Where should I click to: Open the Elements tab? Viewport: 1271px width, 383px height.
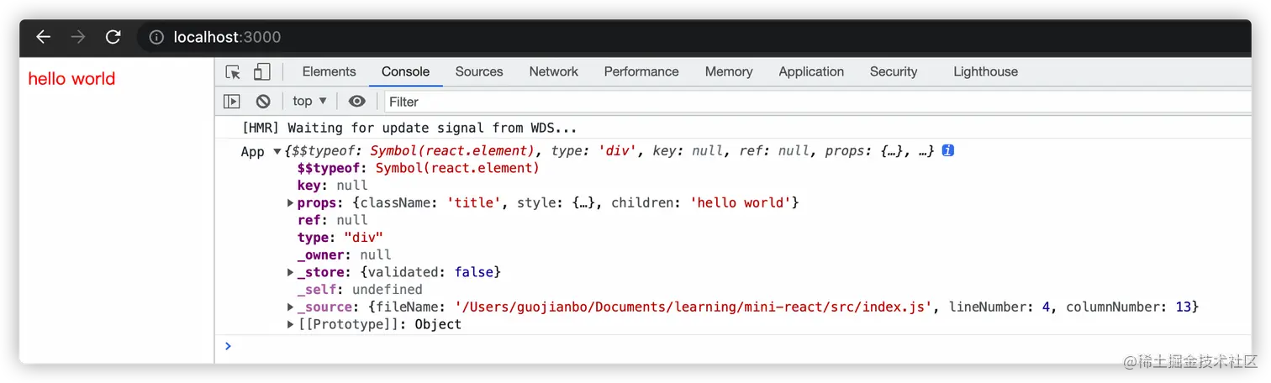329,71
